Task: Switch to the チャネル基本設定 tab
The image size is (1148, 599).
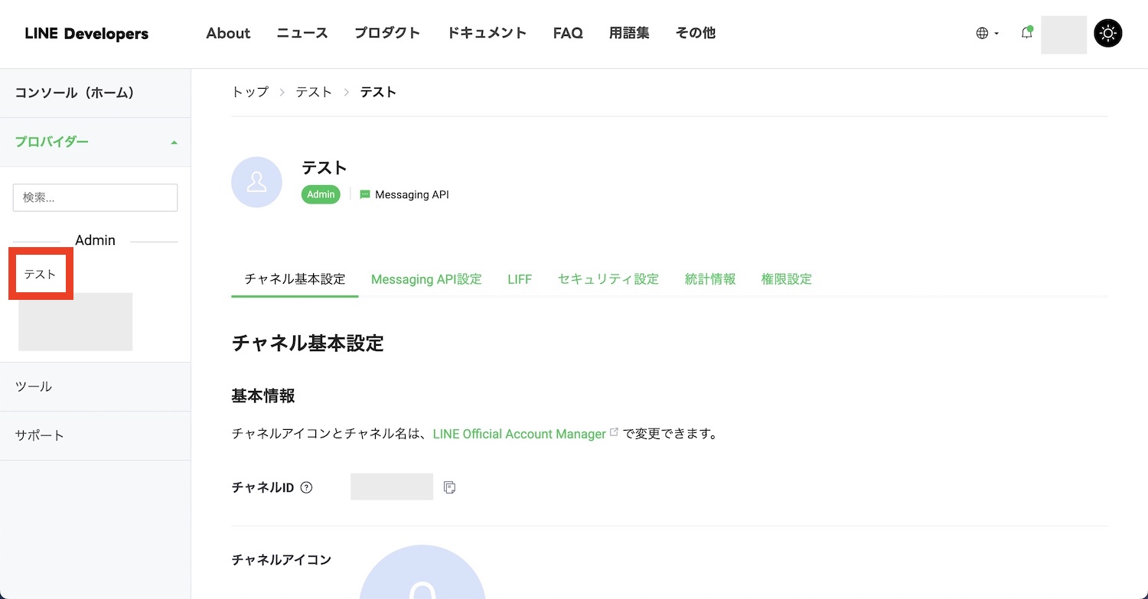Action: coord(295,279)
